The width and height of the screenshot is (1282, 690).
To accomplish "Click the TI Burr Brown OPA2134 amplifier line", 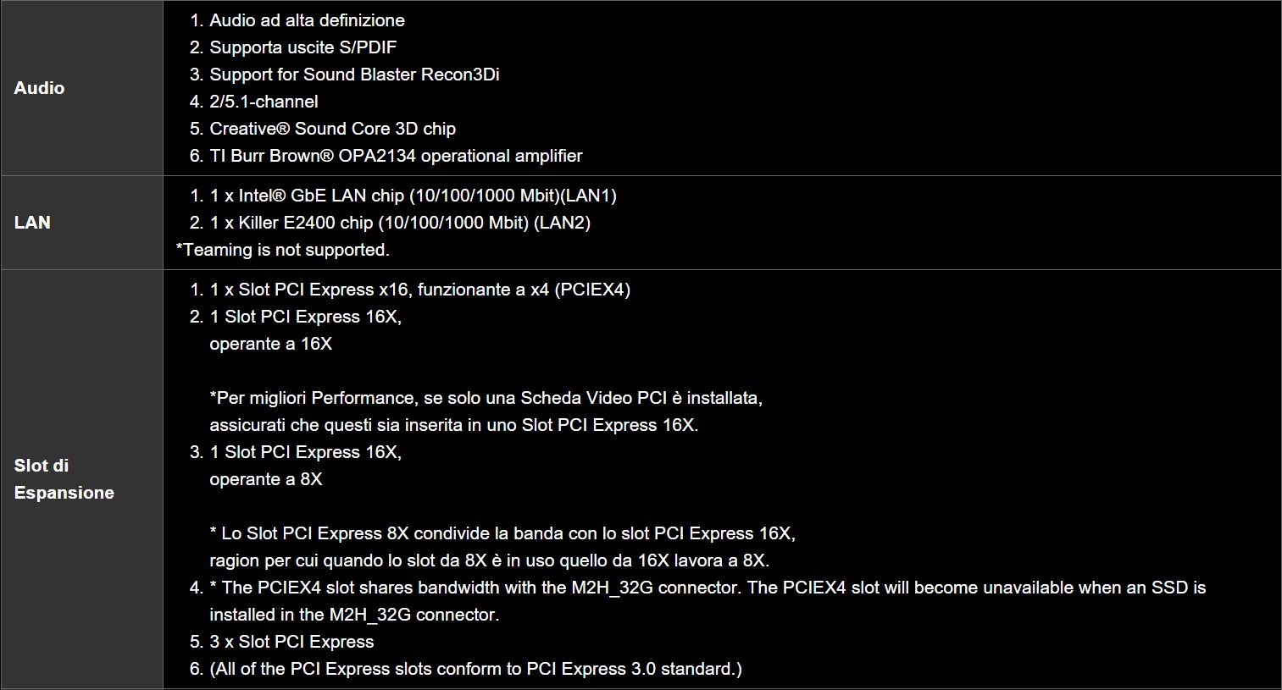I will (396, 156).
